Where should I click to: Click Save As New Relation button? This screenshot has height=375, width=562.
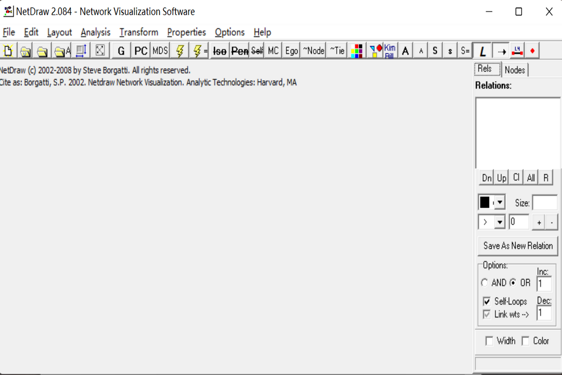click(x=518, y=246)
